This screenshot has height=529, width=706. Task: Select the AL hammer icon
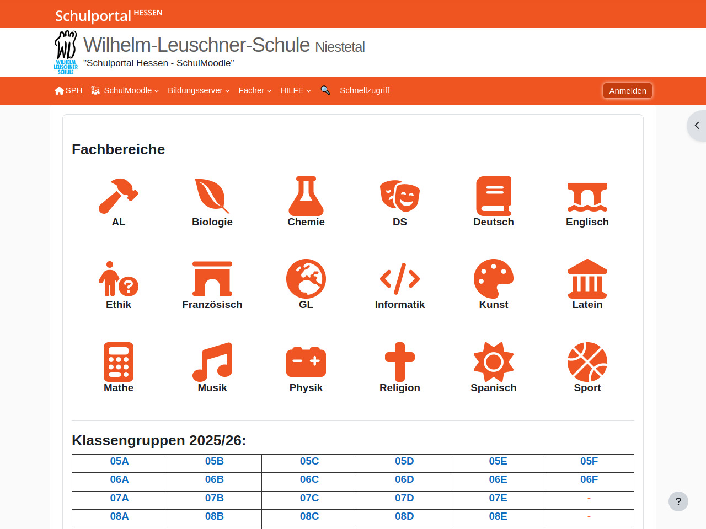coord(119,196)
